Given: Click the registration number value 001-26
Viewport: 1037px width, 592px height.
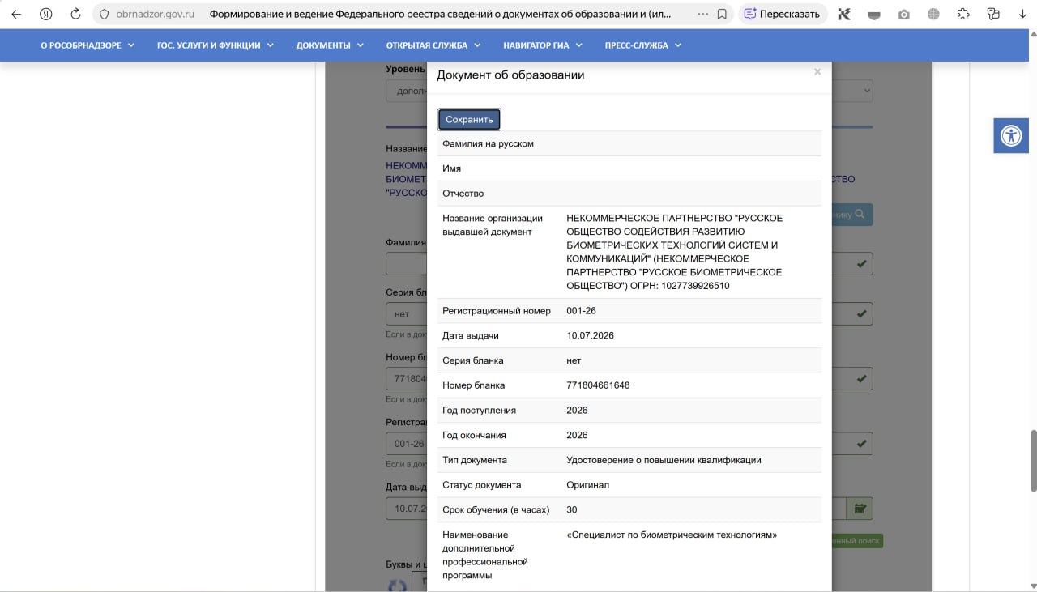Looking at the screenshot, I should pos(582,311).
